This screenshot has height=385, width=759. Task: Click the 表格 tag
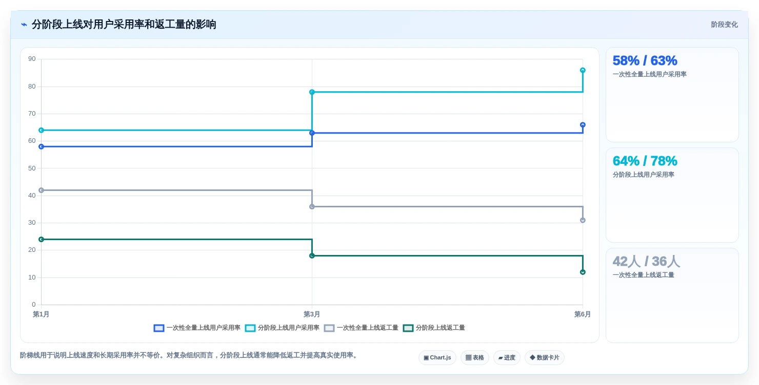click(x=475, y=358)
